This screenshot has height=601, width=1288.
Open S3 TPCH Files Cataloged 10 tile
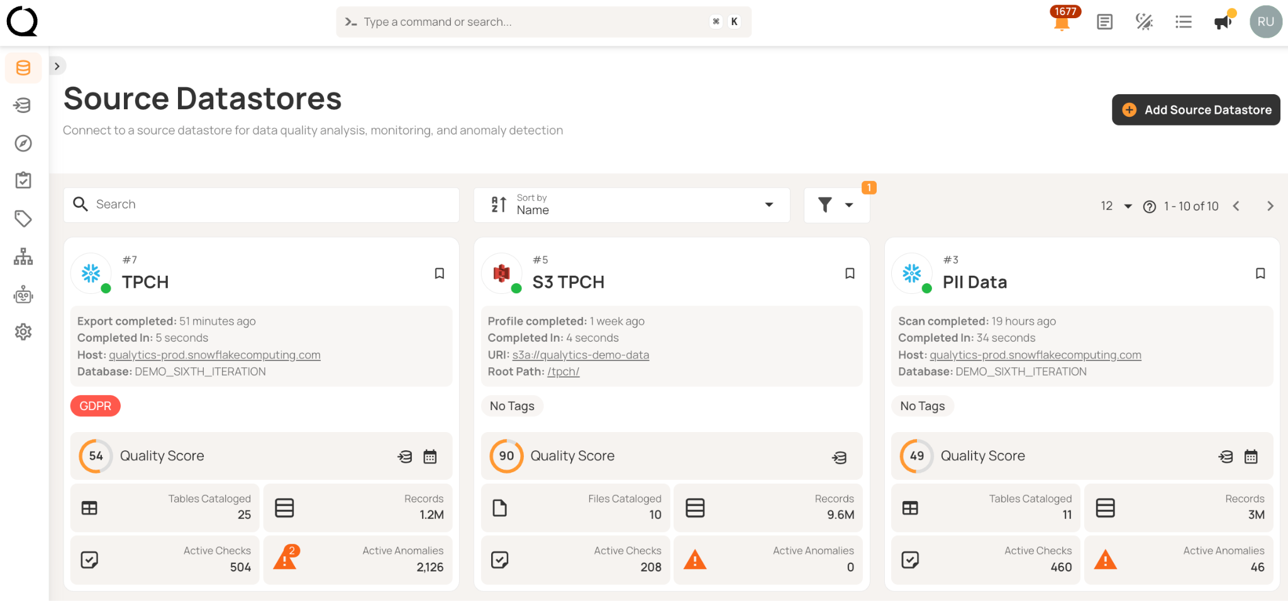coord(575,507)
